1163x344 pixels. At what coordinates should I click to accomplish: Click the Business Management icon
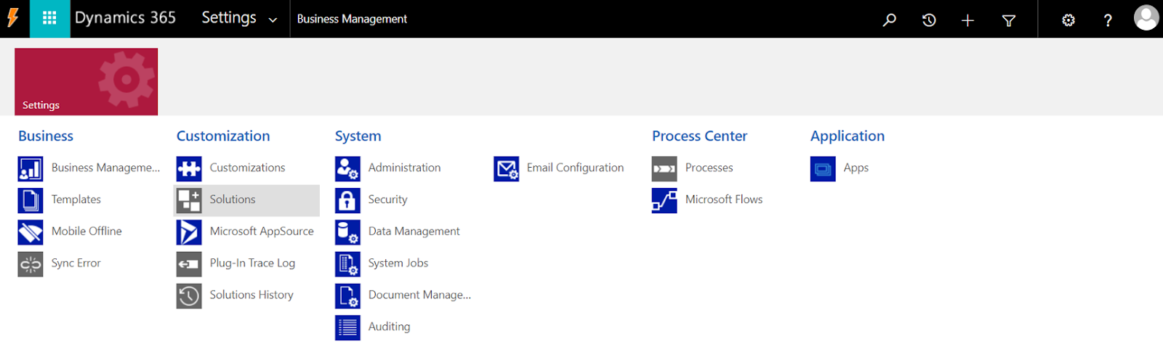pyautogui.click(x=31, y=168)
